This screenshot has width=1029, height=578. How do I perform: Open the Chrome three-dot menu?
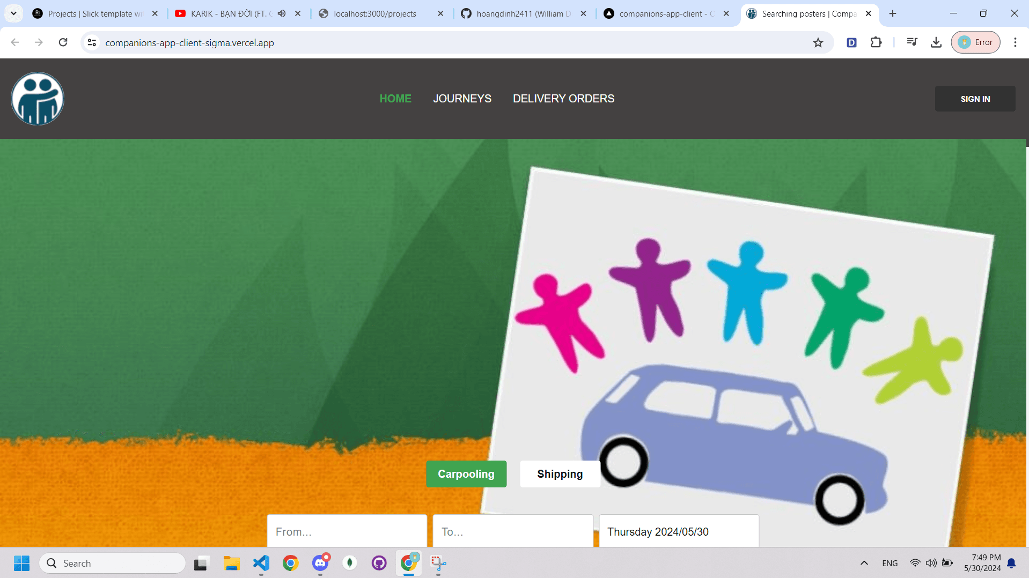1015,42
